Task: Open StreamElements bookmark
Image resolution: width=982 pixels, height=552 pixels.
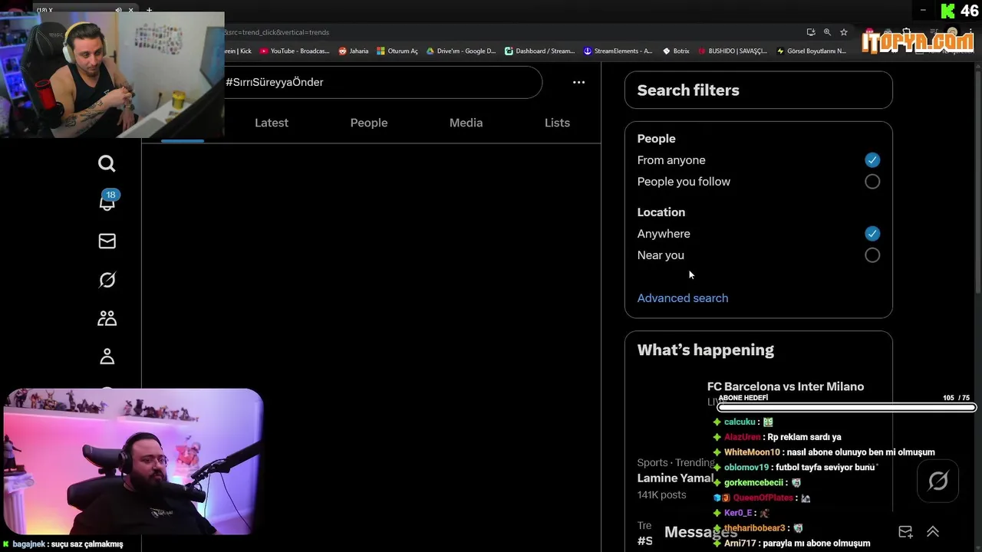Action: point(618,51)
